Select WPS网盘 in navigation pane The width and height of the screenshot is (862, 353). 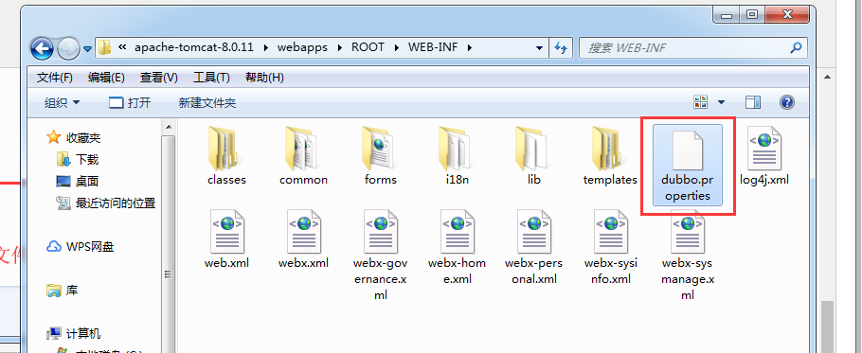[x=81, y=247]
